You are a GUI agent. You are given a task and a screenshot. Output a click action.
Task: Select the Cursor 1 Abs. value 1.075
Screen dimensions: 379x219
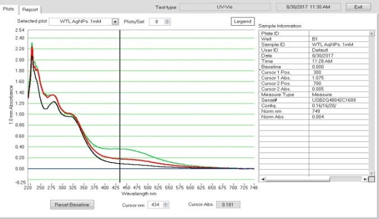(x=318, y=78)
